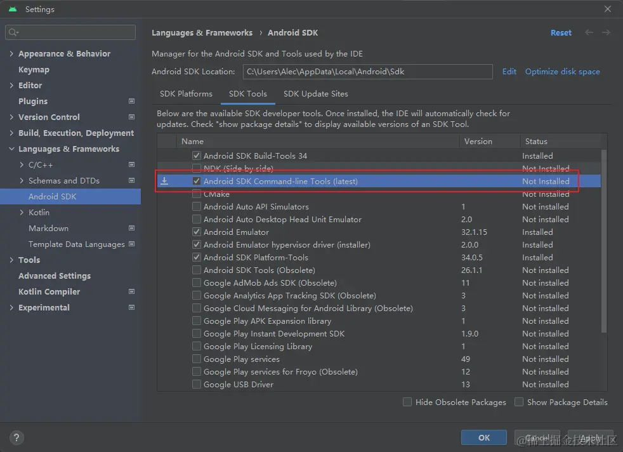Expand the C/C++ node
The width and height of the screenshot is (623, 452).
tap(22, 165)
